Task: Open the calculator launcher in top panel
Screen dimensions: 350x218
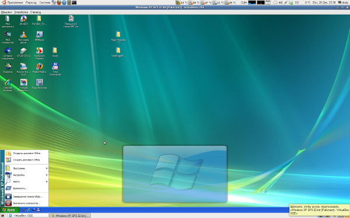Action: coord(69,2)
